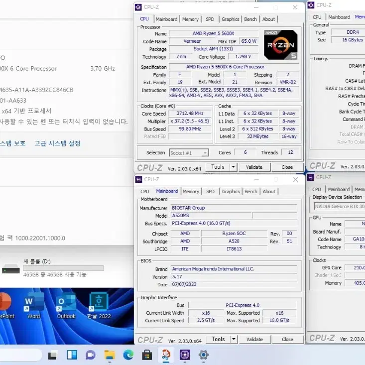Screen dimensions: 365x365
Task: Click CPU-Z title icon in Mainboard window
Action: 138,179
